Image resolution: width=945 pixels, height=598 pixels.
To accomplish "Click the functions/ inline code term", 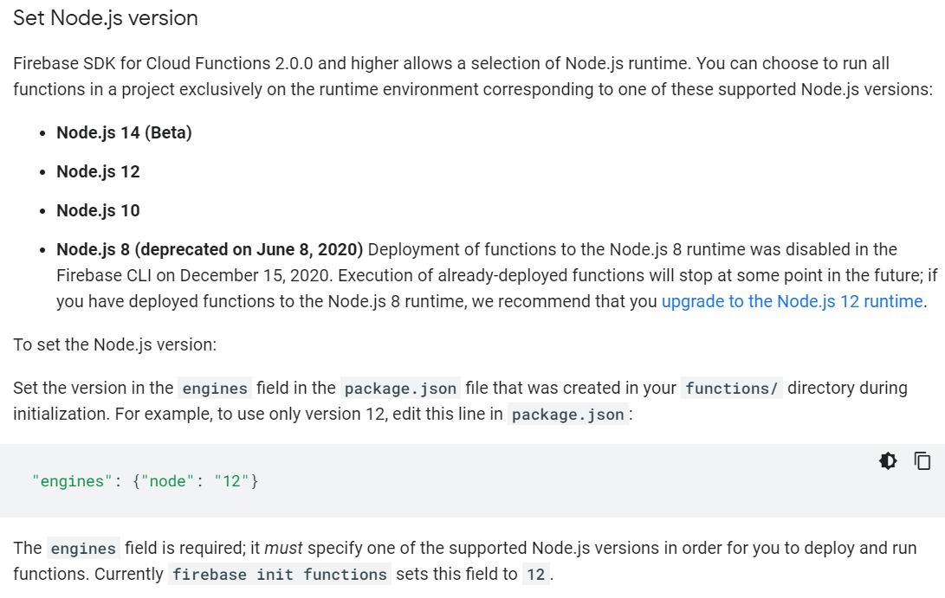I will (732, 389).
